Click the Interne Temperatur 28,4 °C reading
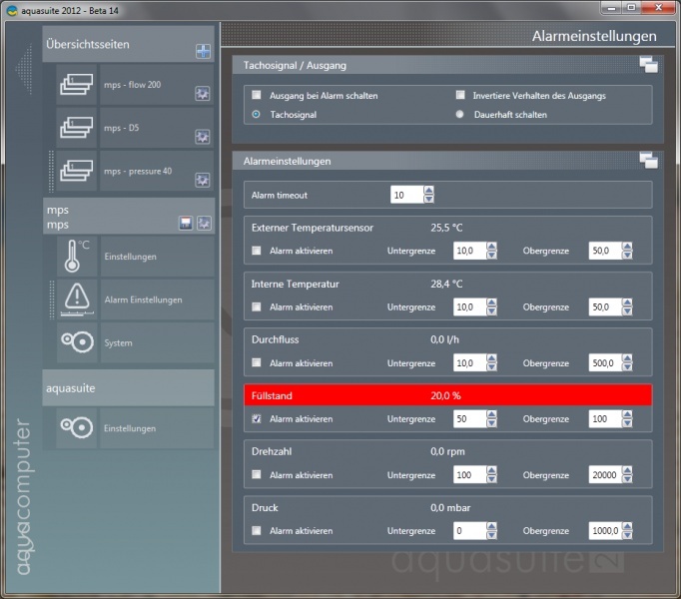Image resolution: width=681 pixels, height=599 pixels. tap(446, 284)
